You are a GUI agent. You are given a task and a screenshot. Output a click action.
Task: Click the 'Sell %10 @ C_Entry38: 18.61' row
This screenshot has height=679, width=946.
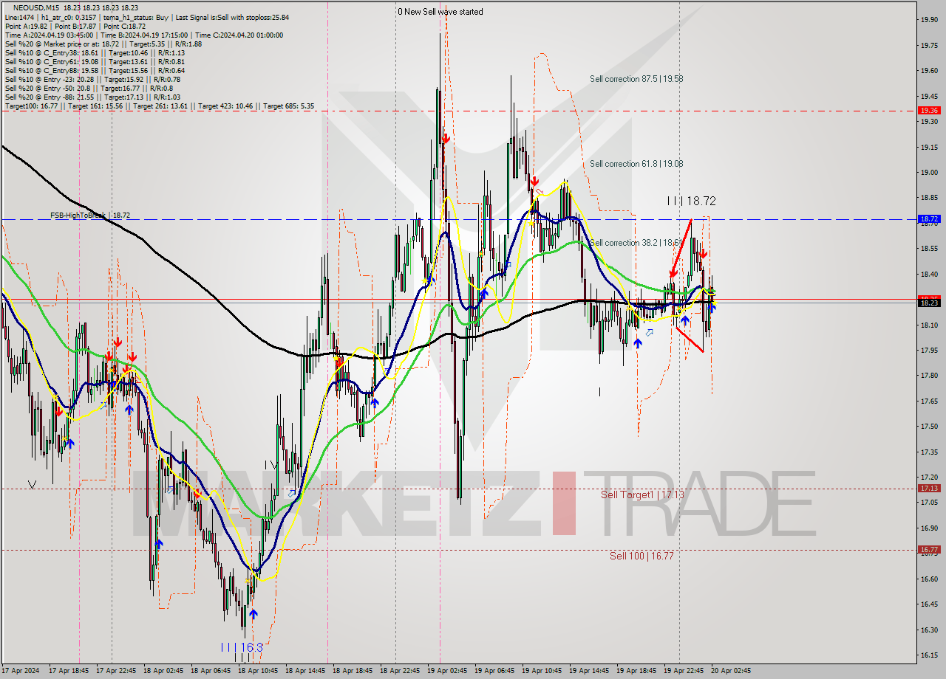tap(95, 52)
